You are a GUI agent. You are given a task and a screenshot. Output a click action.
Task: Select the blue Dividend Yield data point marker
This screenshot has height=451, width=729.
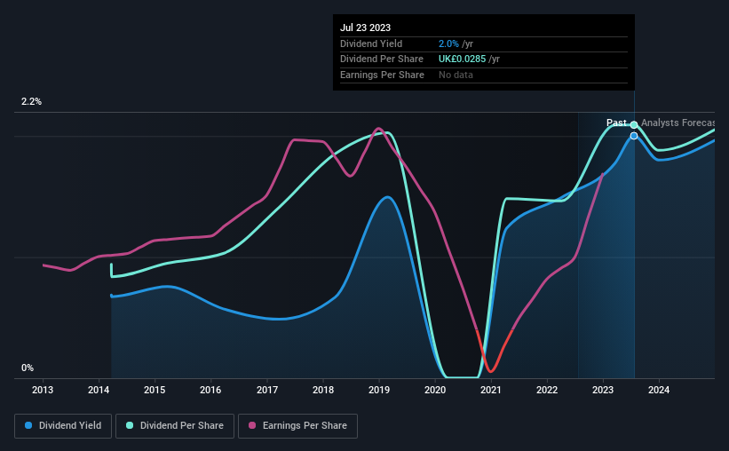point(634,136)
